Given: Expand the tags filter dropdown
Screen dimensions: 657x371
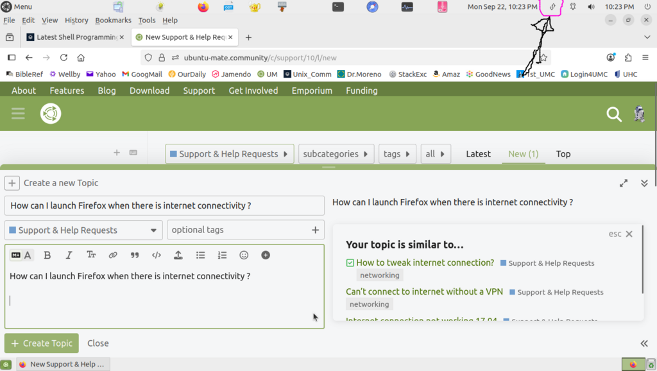Looking at the screenshot, I should tap(397, 154).
